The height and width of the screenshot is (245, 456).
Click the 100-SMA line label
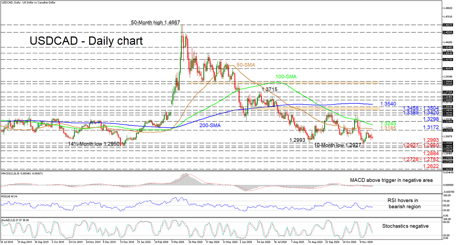tap(286, 76)
